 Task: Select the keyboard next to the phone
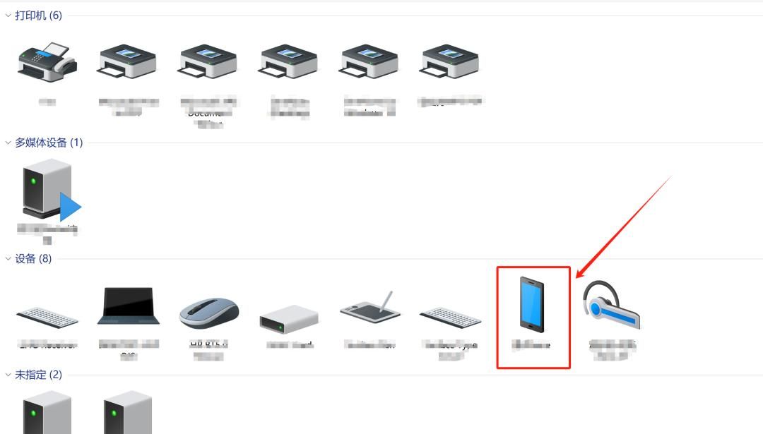[450, 318]
